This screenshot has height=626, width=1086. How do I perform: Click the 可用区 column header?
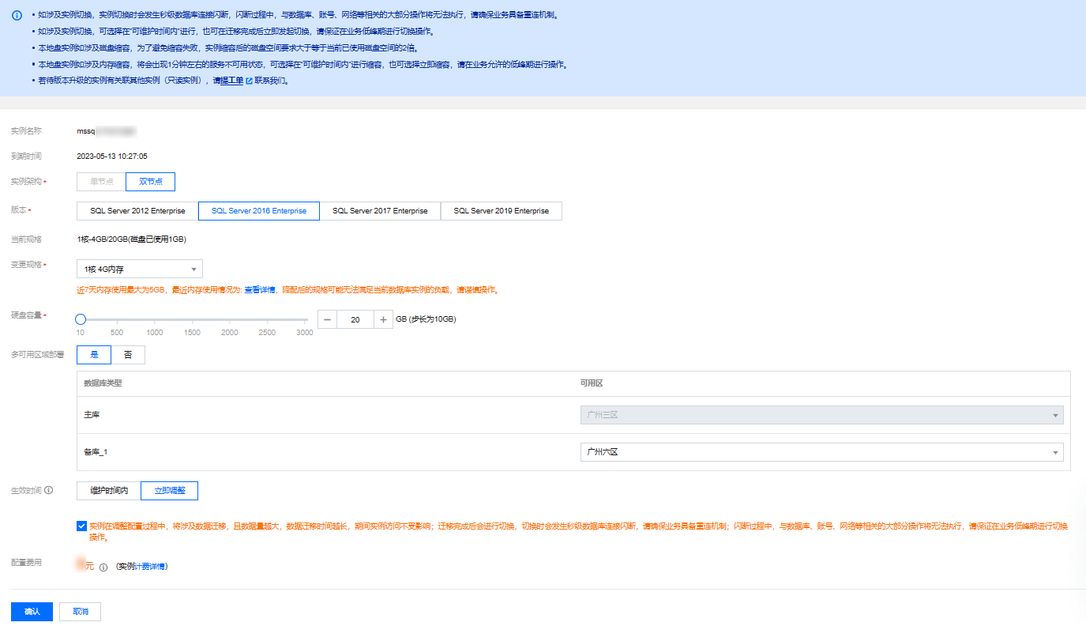pos(592,383)
